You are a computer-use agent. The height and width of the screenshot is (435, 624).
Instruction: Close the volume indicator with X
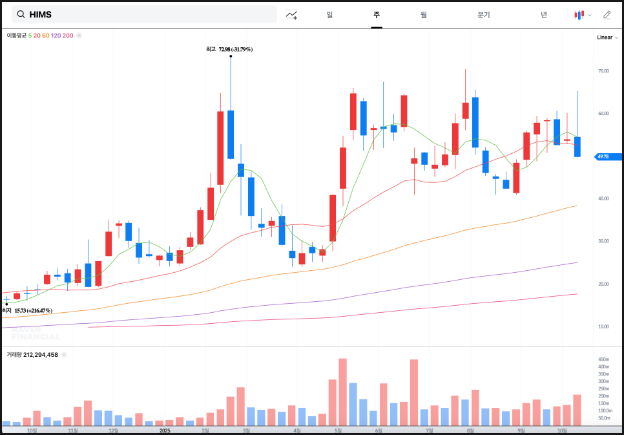pos(64,354)
